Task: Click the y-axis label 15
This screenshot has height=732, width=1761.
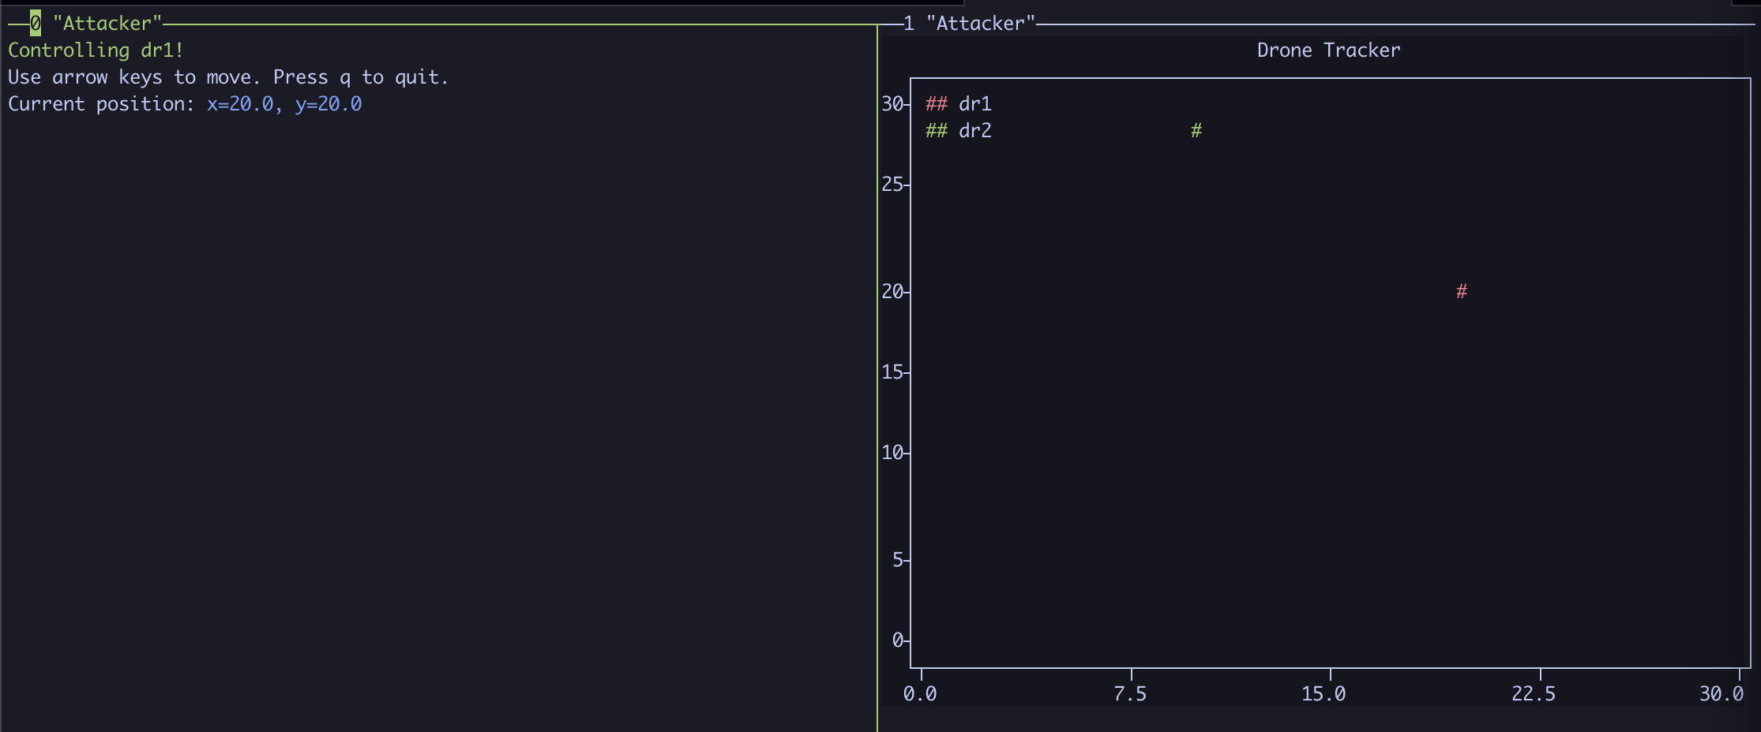Action: [892, 372]
